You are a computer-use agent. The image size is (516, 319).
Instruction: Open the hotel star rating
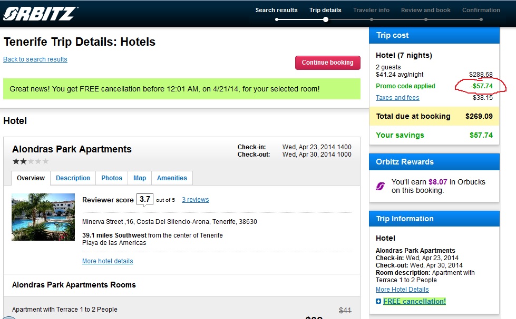pyautogui.click(x=30, y=161)
